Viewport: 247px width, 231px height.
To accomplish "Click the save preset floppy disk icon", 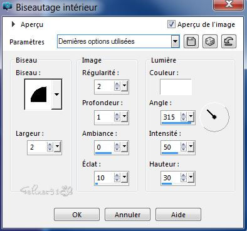I will (x=191, y=41).
